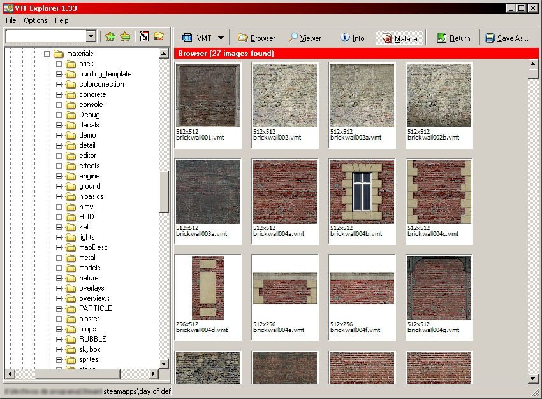542x399 pixels.
Task: Open the Options menu
Action: coord(36,20)
